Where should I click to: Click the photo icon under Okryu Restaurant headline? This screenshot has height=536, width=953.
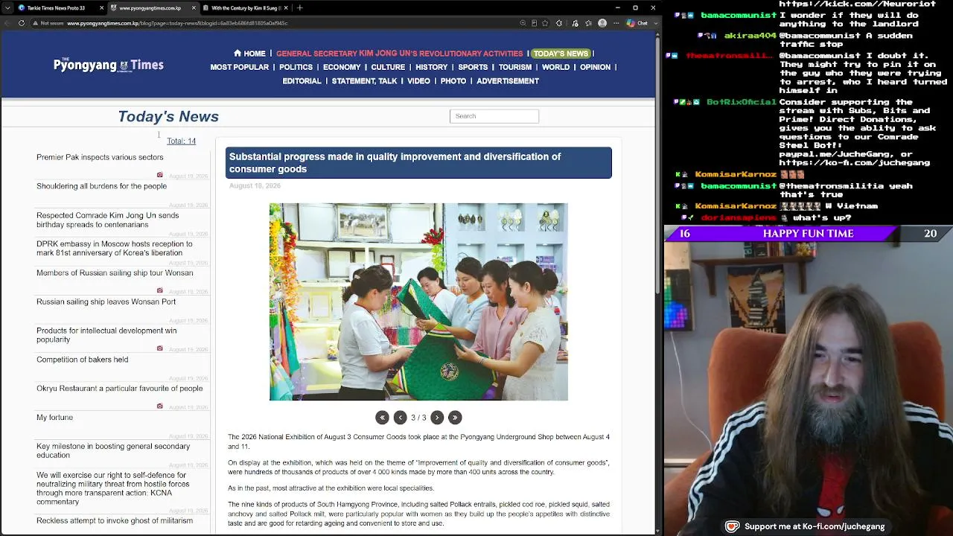click(x=159, y=406)
